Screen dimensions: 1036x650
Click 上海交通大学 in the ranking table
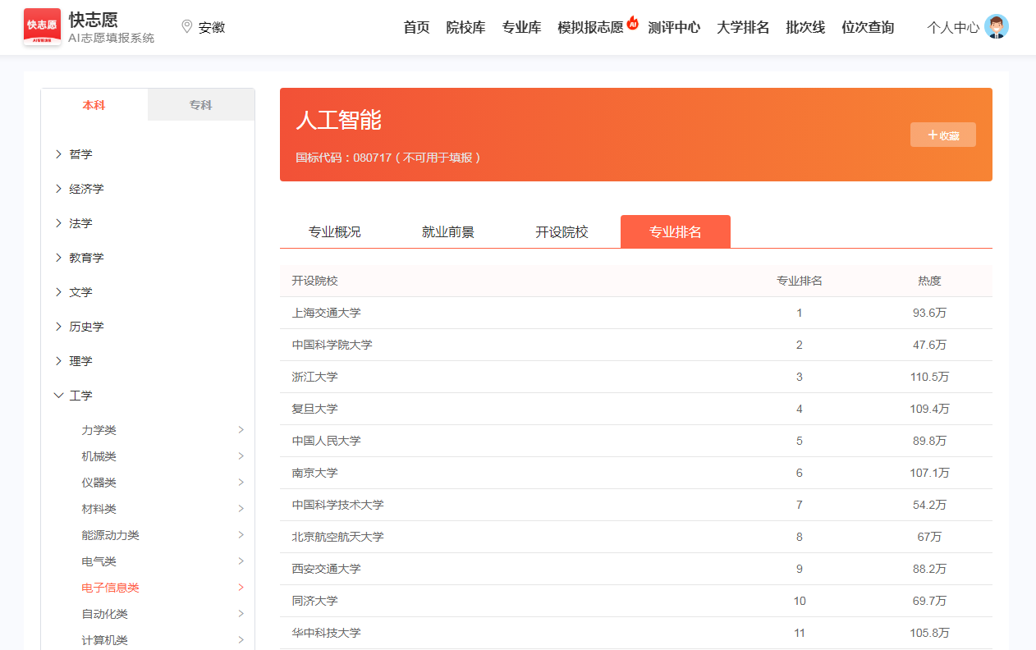coord(326,313)
